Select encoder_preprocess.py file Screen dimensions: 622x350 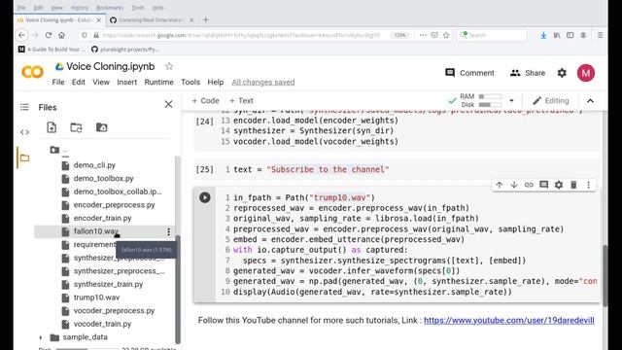click(x=114, y=205)
